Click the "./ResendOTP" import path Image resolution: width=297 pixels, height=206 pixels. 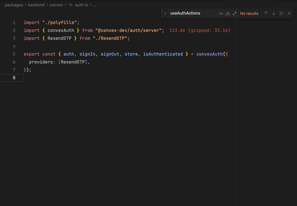(110, 39)
